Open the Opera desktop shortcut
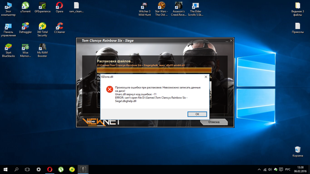Image resolution: width=310 pixels, height=174 pixels. (x=59, y=7)
